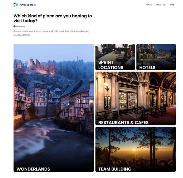This screenshot has height=178, width=183.
Task: Open the Hotels night photo card
Action: tap(156, 57)
